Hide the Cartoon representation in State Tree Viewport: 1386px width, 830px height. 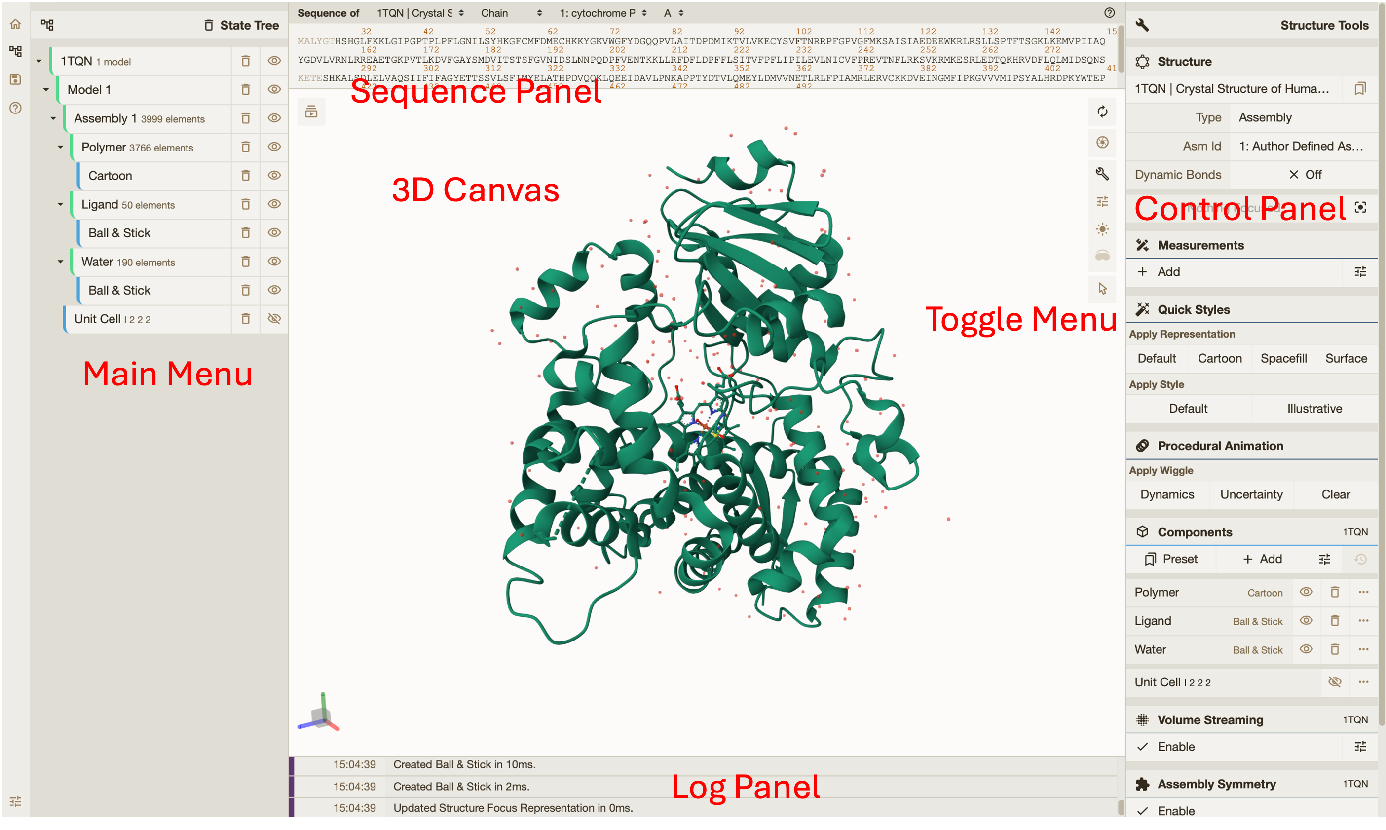click(x=274, y=176)
